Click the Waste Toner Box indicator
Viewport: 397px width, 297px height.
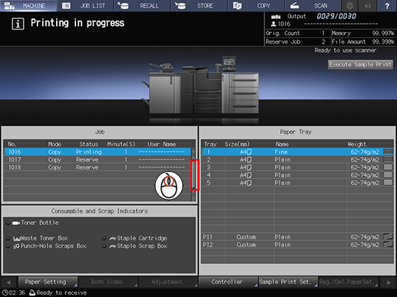[x=8, y=238]
